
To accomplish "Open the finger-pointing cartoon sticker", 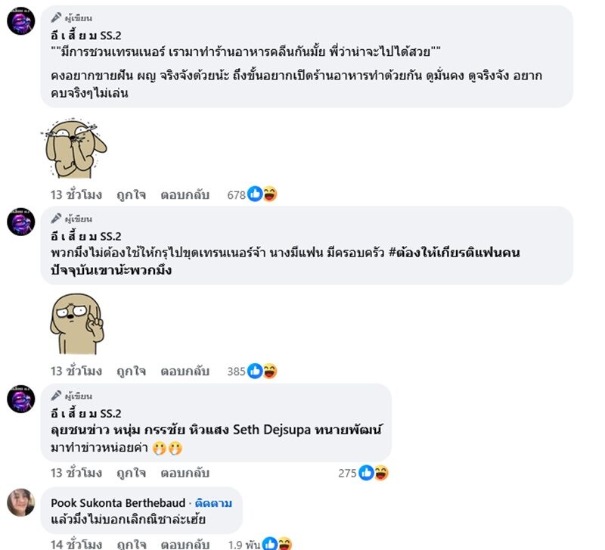I will click(x=76, y=325).
